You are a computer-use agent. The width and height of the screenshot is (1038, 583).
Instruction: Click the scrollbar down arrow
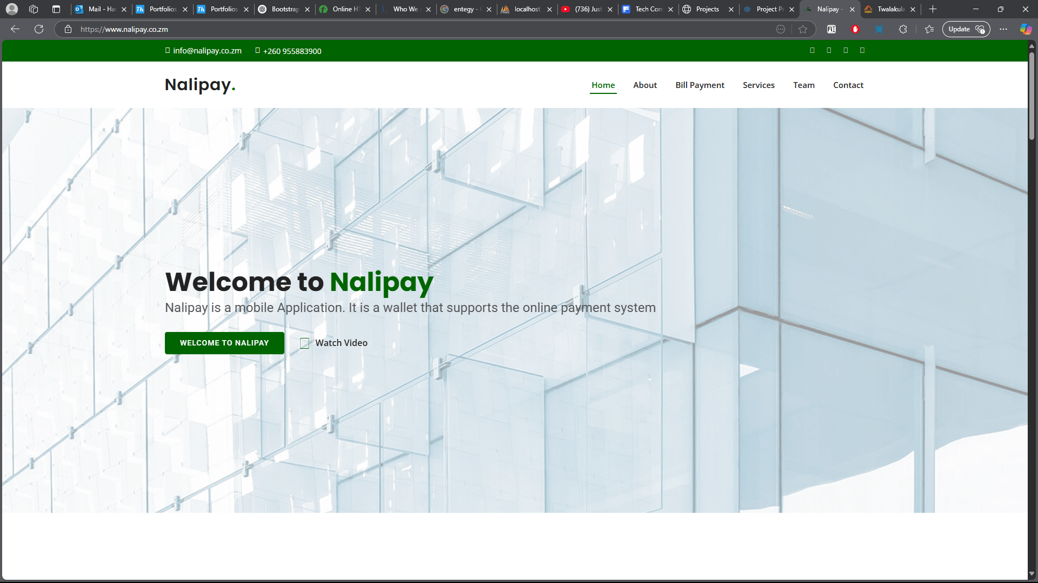[x=1032, y=574]
